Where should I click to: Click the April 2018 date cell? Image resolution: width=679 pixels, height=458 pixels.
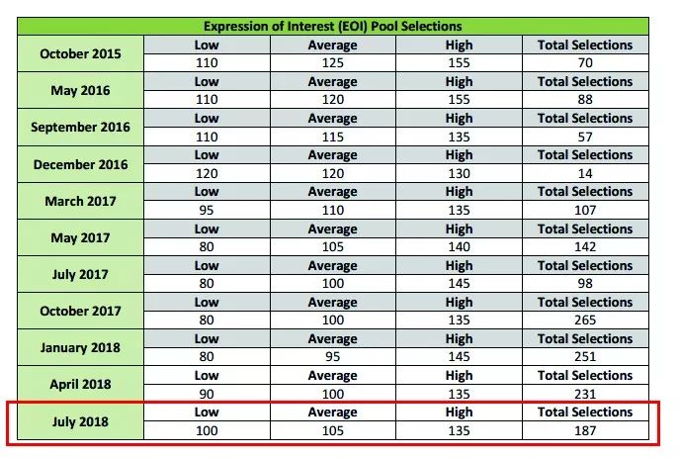pos(81,384)
